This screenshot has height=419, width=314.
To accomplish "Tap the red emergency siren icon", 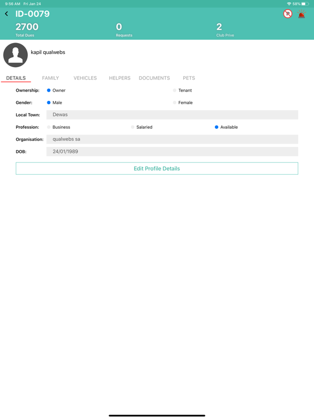I will (301, 14).
